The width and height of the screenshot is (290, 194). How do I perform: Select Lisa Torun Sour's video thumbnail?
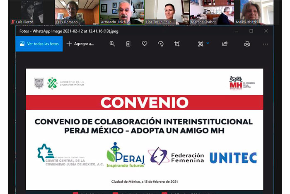coord(165,12)
